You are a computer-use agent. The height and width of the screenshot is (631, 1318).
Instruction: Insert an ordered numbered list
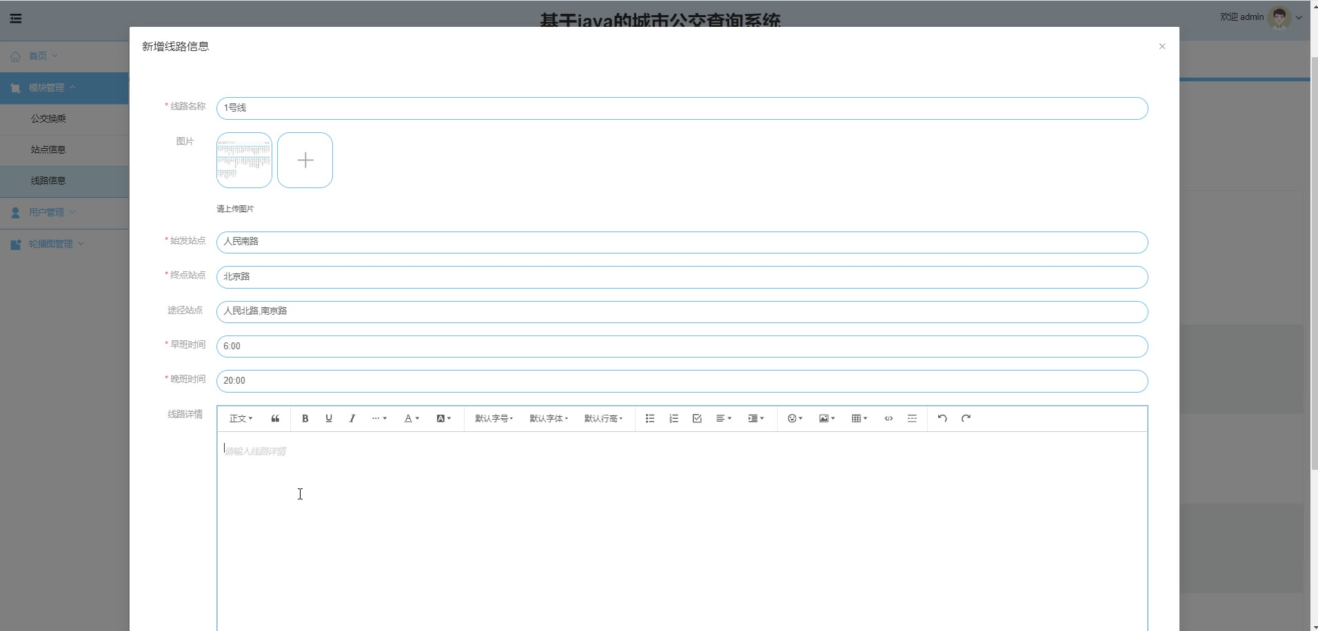(x=673, y=418)
